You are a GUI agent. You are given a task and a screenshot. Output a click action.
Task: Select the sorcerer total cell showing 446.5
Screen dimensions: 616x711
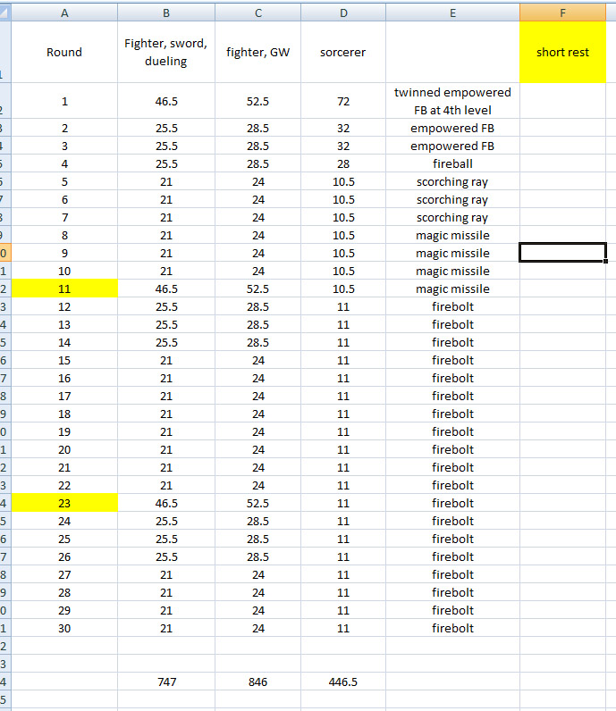click(343, 682)
